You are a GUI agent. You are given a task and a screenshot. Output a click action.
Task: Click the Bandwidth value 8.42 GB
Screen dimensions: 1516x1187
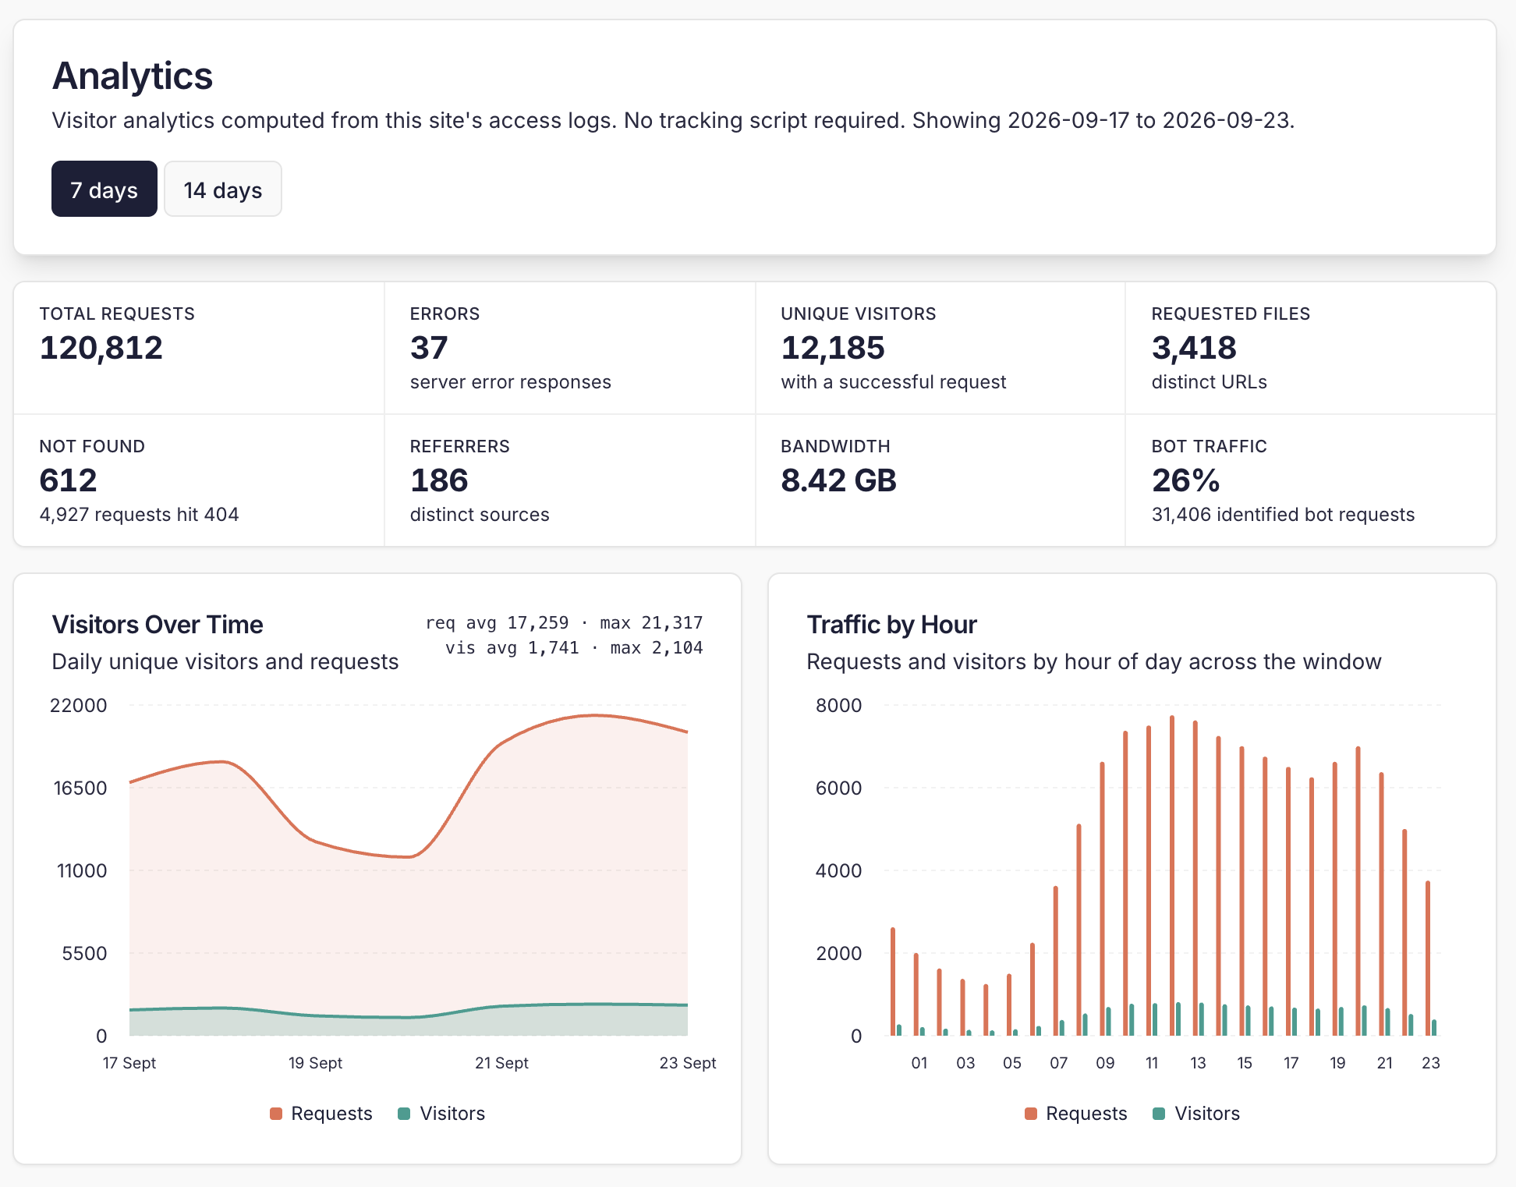839,480
